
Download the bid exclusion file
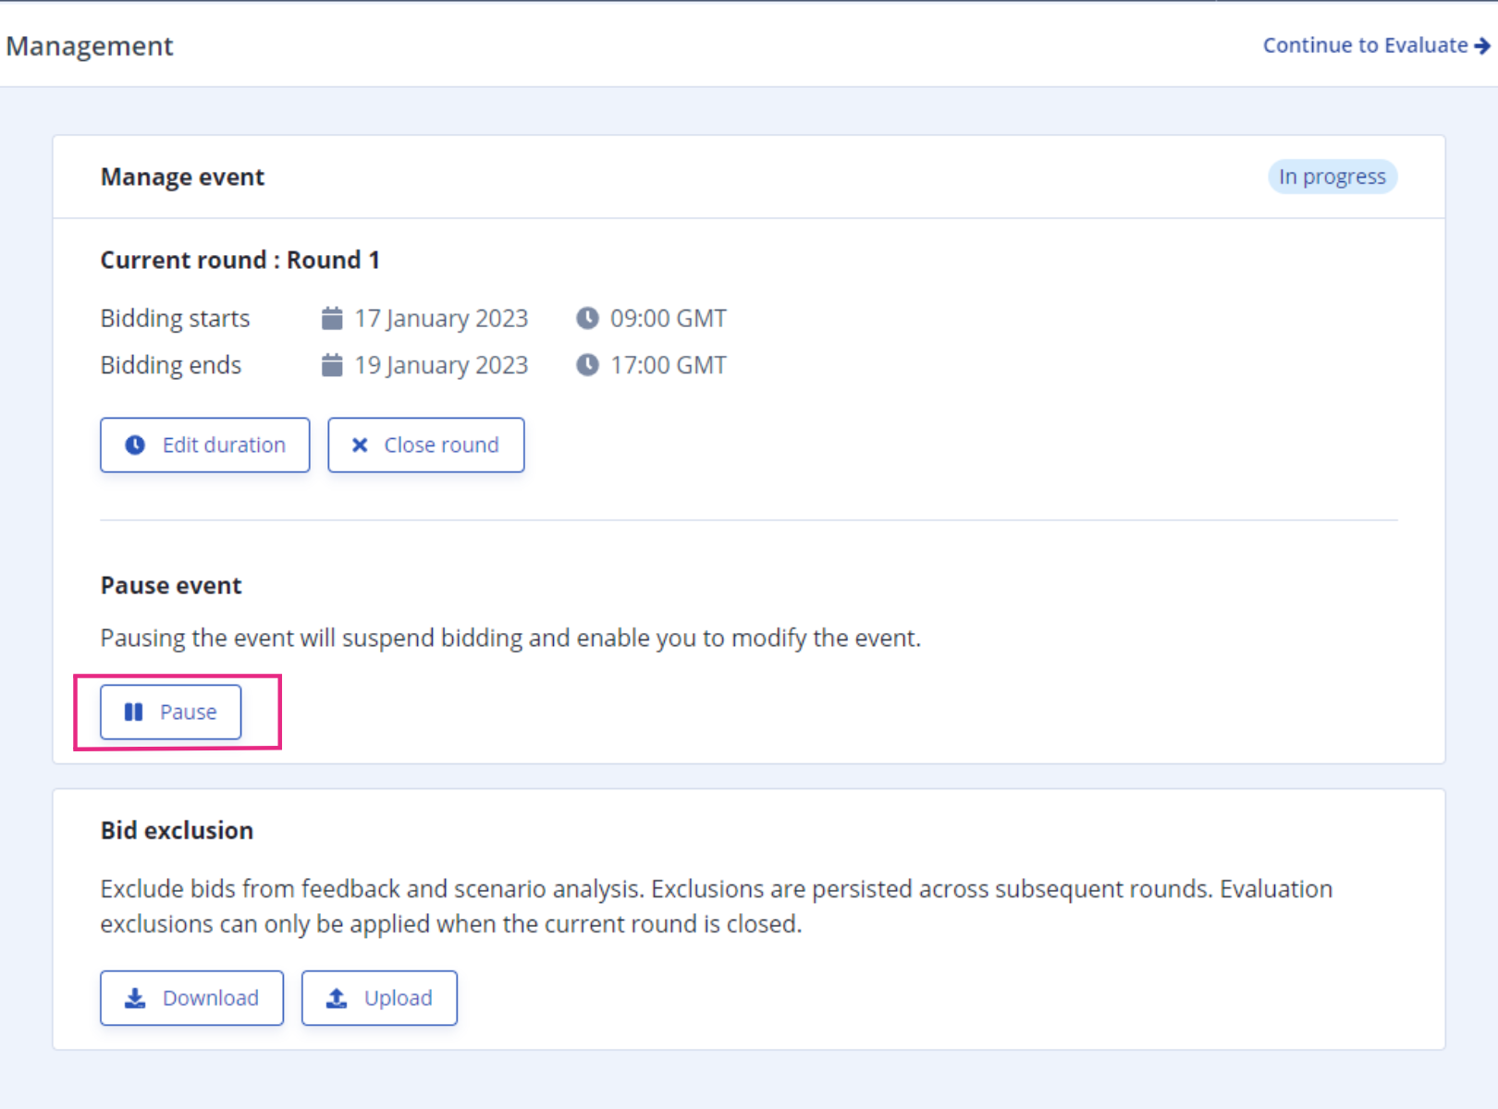191,998
